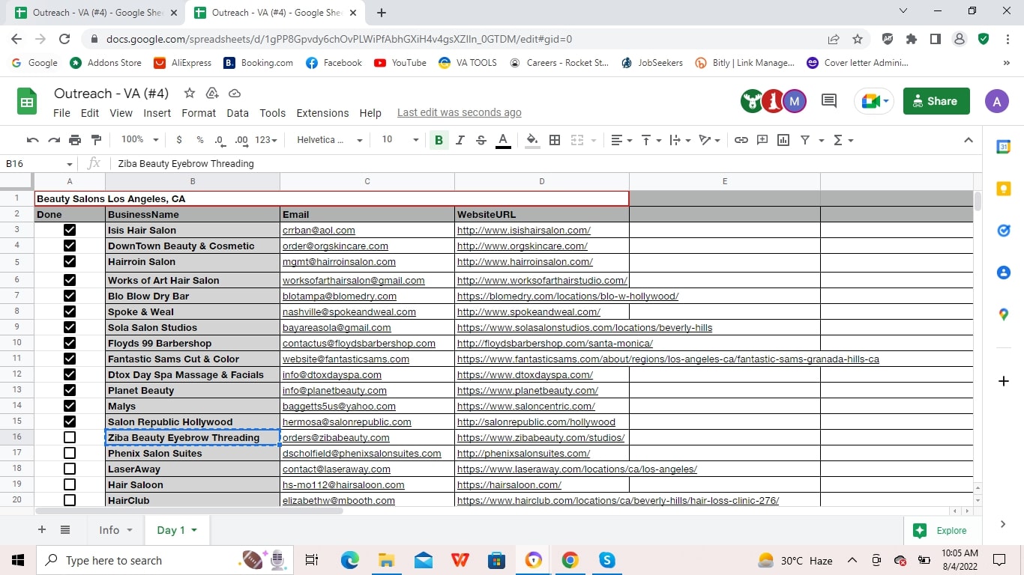1024x575 pixels.
Task: Click the insert link icon
Action: click(x=741, y=140)
